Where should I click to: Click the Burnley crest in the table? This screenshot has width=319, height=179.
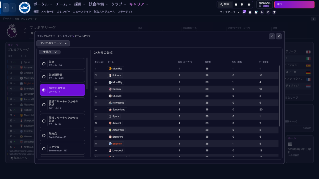[110, 89]
